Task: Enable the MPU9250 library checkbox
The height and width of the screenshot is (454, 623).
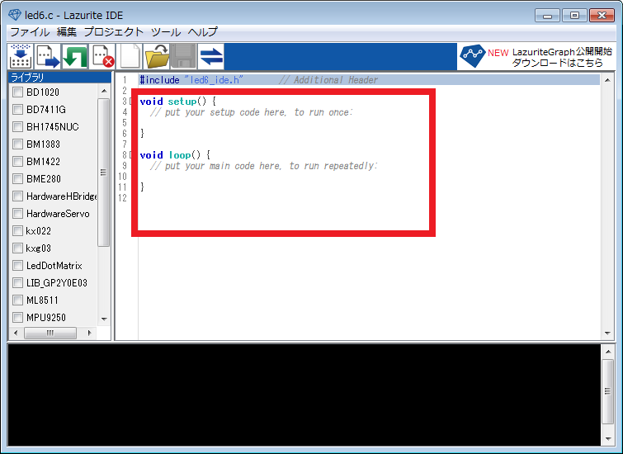Action: pyautogui.click(x=17, y=318)
